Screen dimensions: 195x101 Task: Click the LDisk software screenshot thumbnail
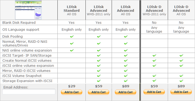pos(28,10)
